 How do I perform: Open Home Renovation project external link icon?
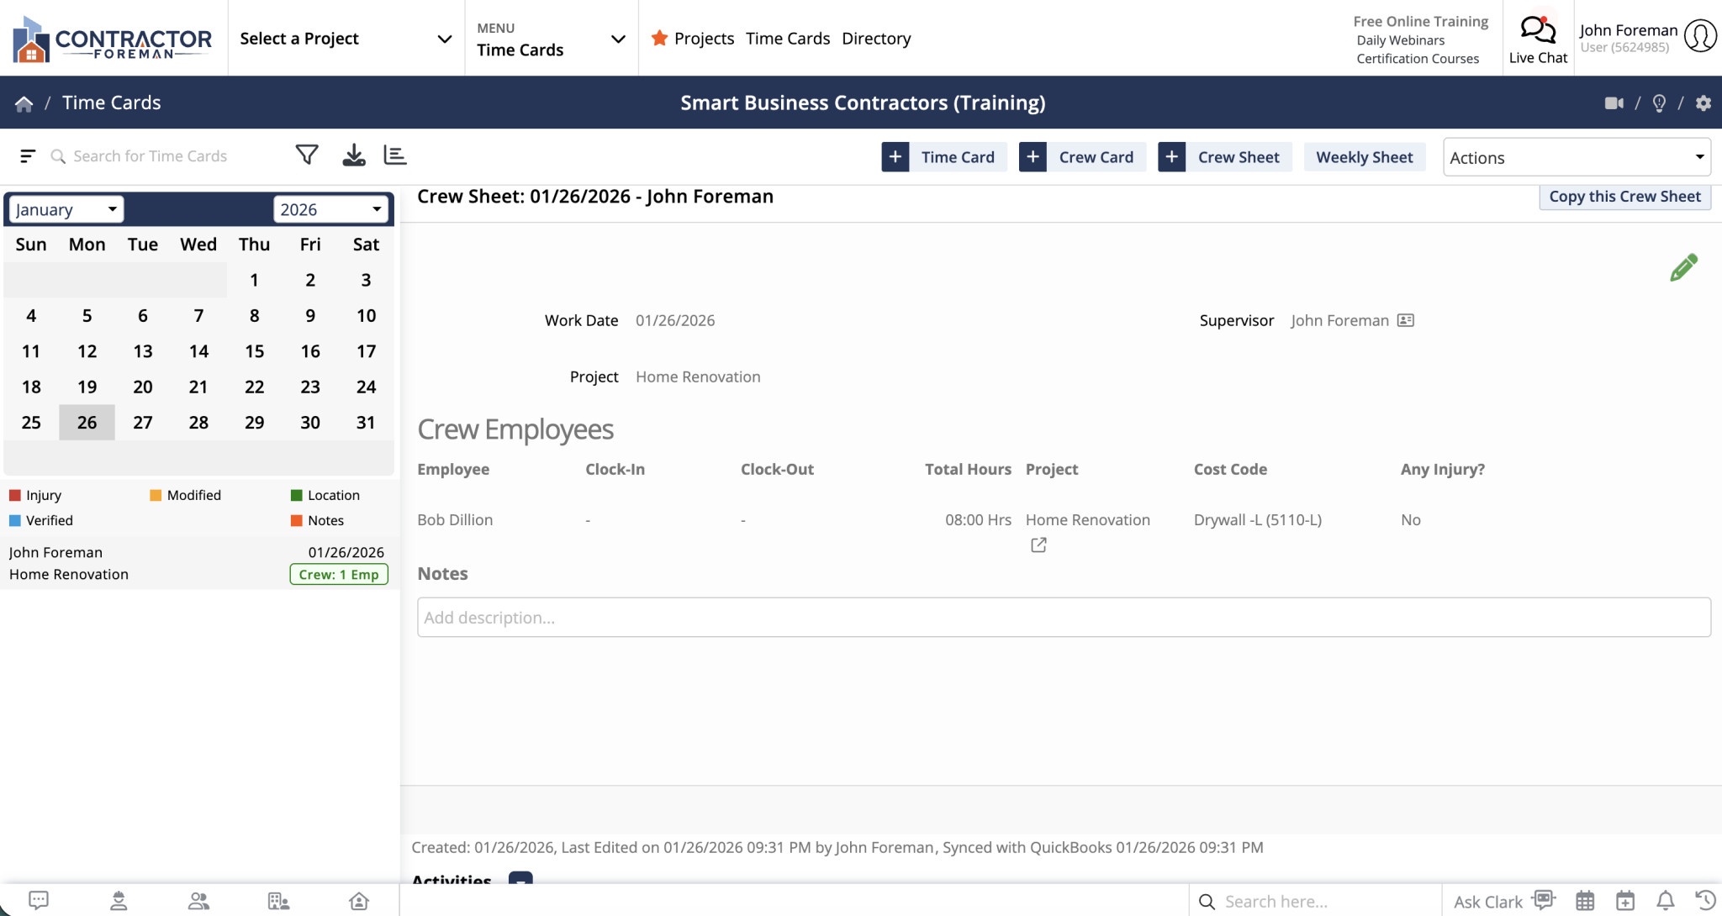pos(1038,545)
